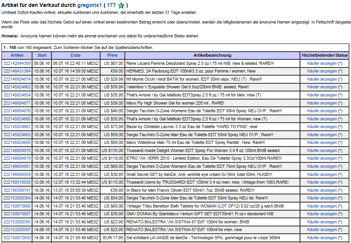The image size is (351, 243).
Task: Open feedback score 177 link
Action: (x=111, y=5)
